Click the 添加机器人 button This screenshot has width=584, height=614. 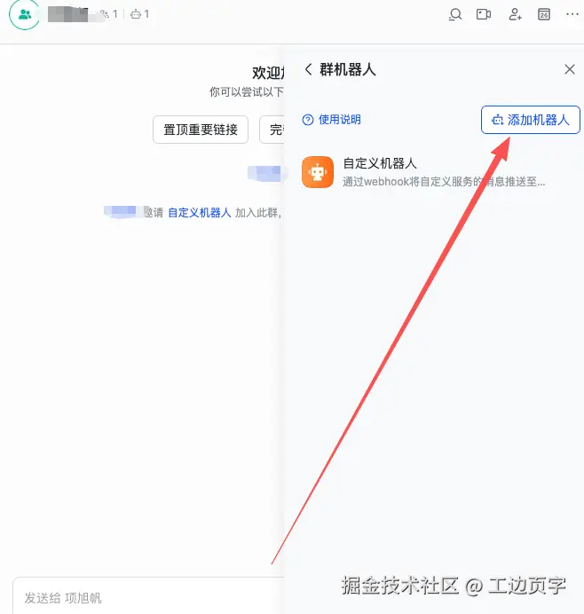(531, 120)
